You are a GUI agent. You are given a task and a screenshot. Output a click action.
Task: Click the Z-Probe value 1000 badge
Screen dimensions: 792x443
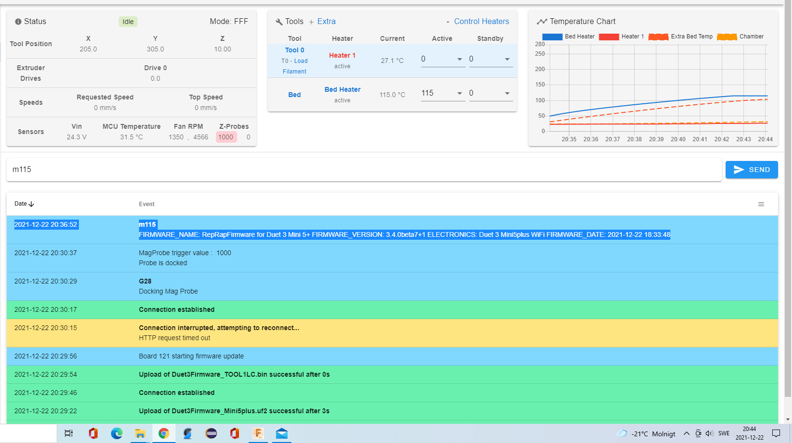tap(226, 137)
